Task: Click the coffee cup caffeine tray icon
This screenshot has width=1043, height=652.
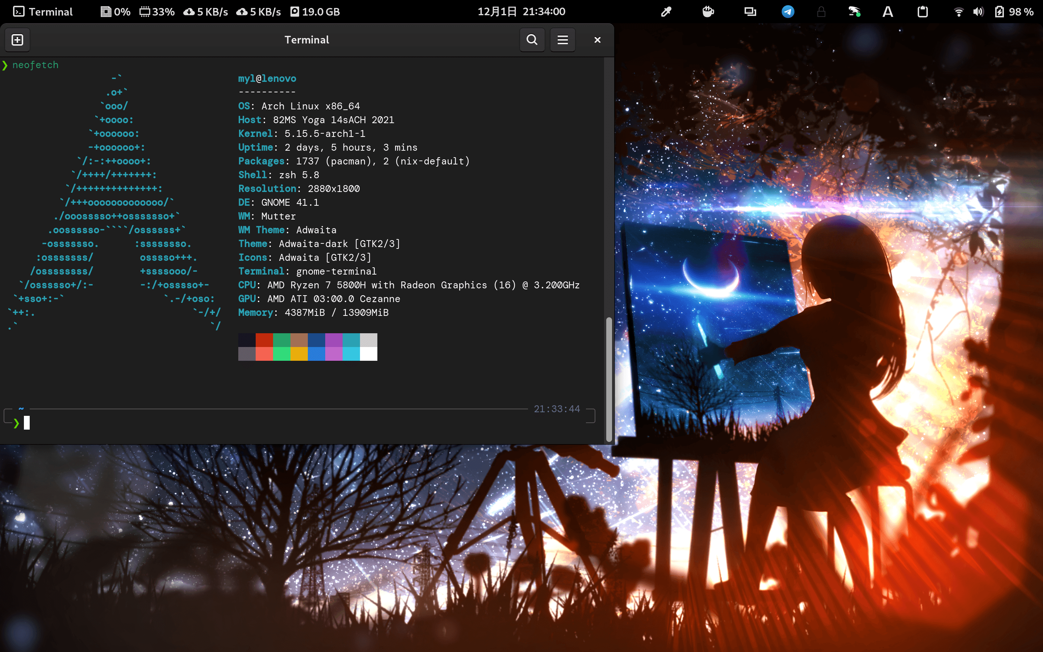Action: [708, 12]
